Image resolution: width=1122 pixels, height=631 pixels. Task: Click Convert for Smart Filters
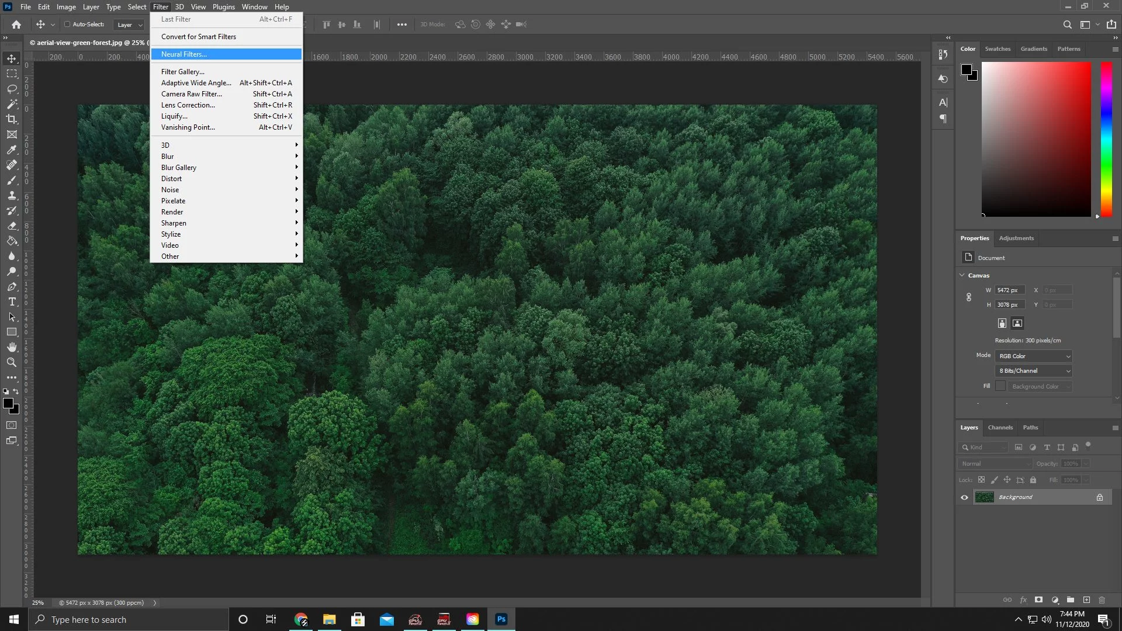click(199, 36)
